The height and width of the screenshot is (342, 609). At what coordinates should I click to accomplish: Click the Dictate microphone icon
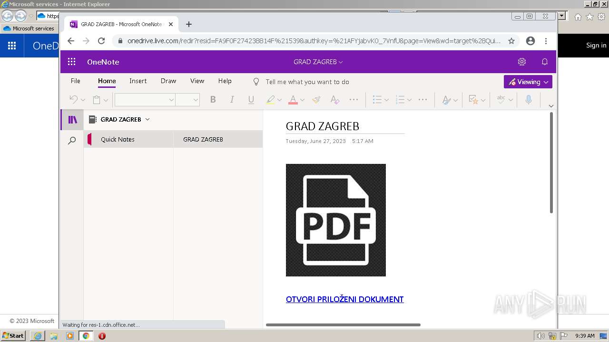(528, 99)
